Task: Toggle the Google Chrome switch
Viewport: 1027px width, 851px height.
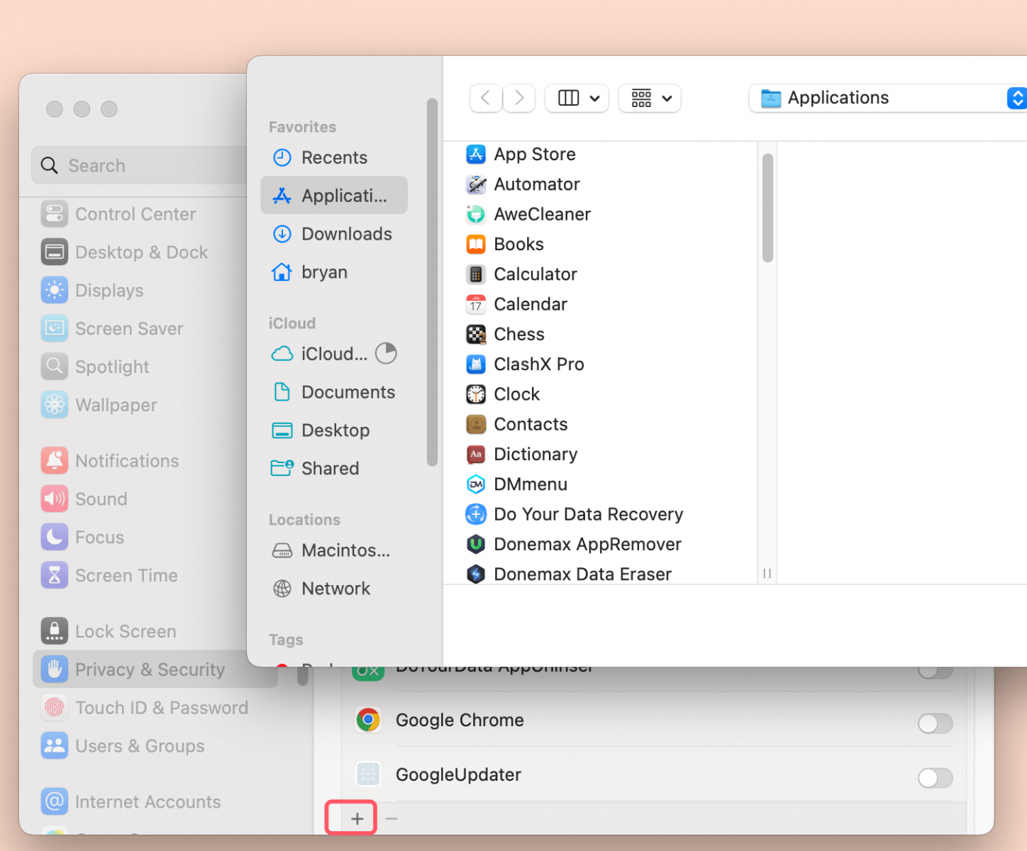Action: click(935, 723)
